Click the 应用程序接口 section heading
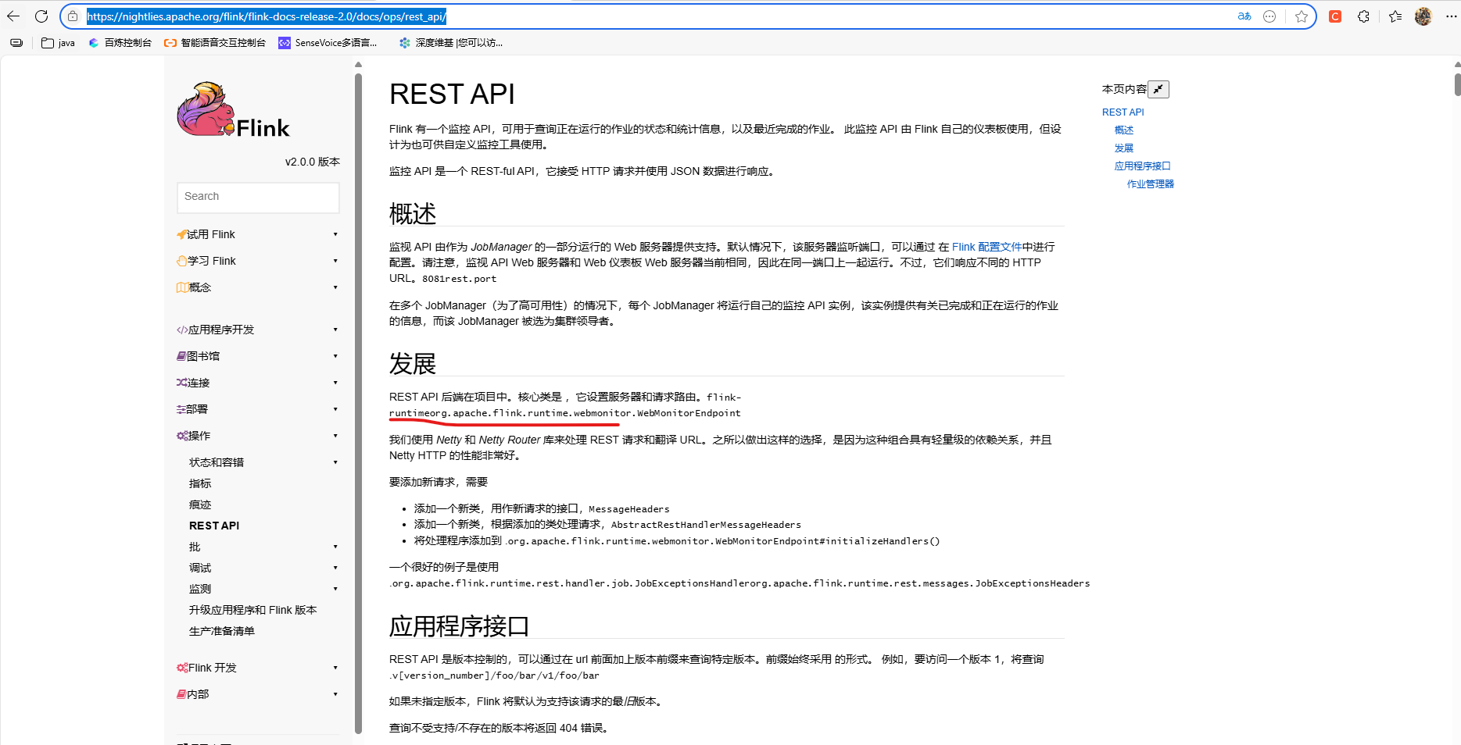The image size is (1461, 745). (460, 626)
